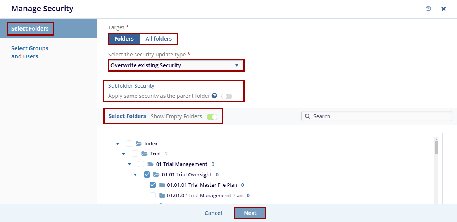Click the Trial Management Plan folder icon
This screenshot has width=457, height=222.
coord(162,195)
